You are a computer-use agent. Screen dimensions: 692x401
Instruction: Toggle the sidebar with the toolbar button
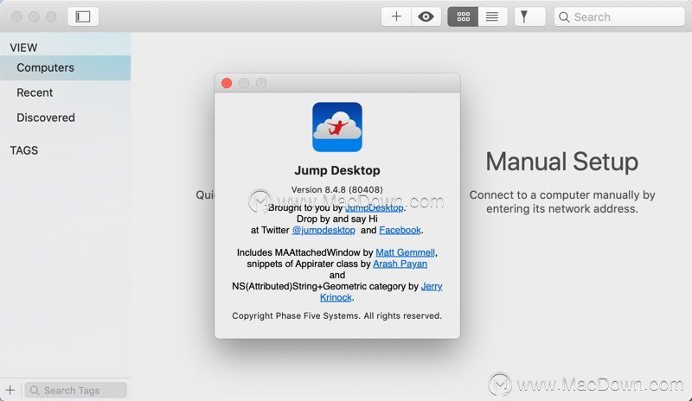83,16
